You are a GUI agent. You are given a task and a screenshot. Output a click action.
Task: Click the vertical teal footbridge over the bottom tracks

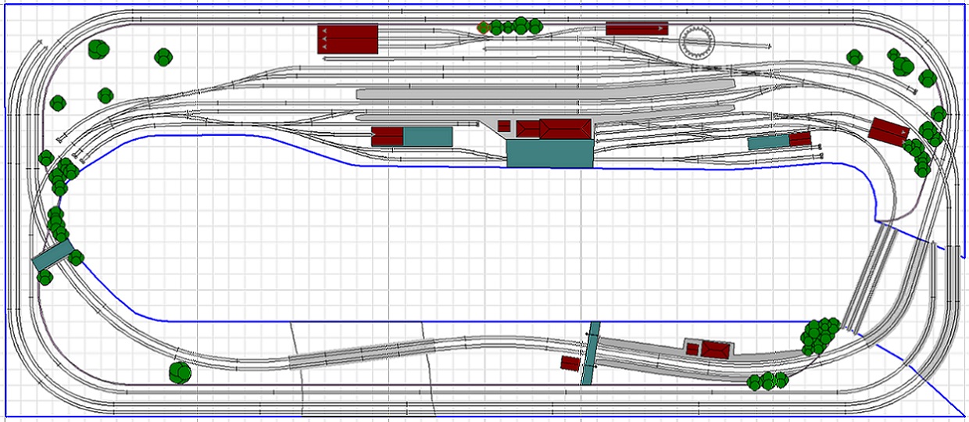590,352
